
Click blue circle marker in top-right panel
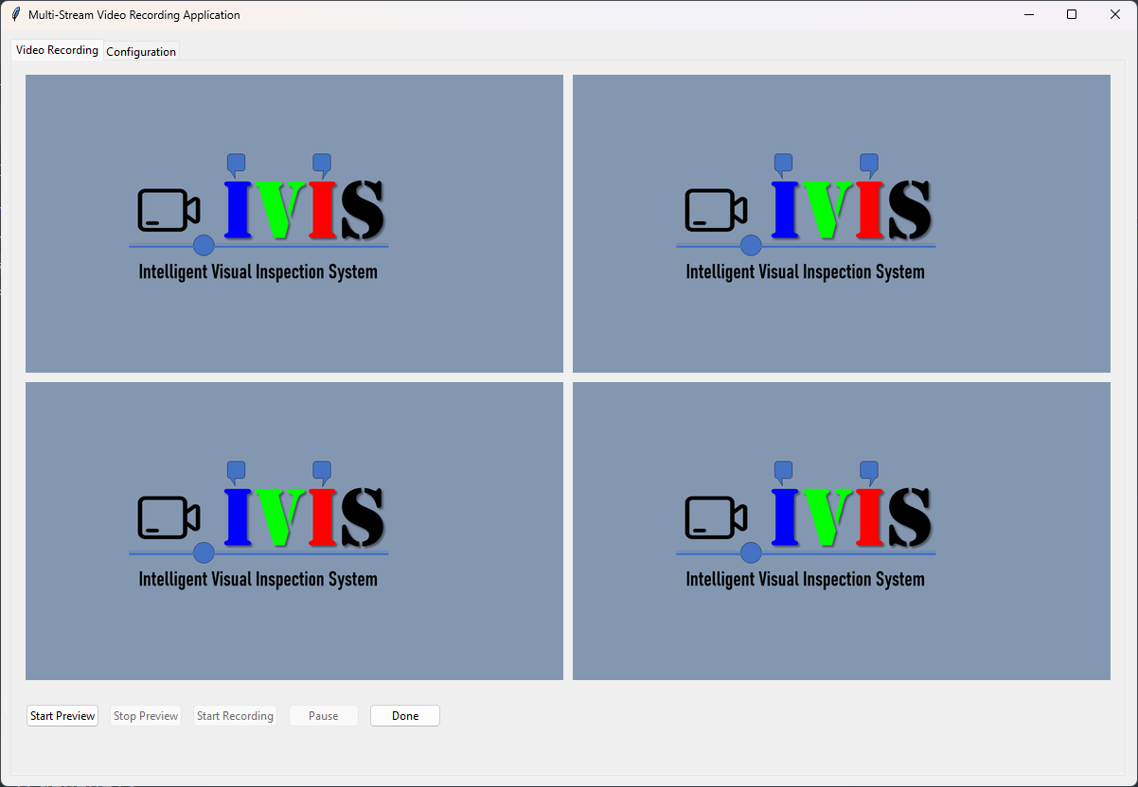click(x=751, y=246)
